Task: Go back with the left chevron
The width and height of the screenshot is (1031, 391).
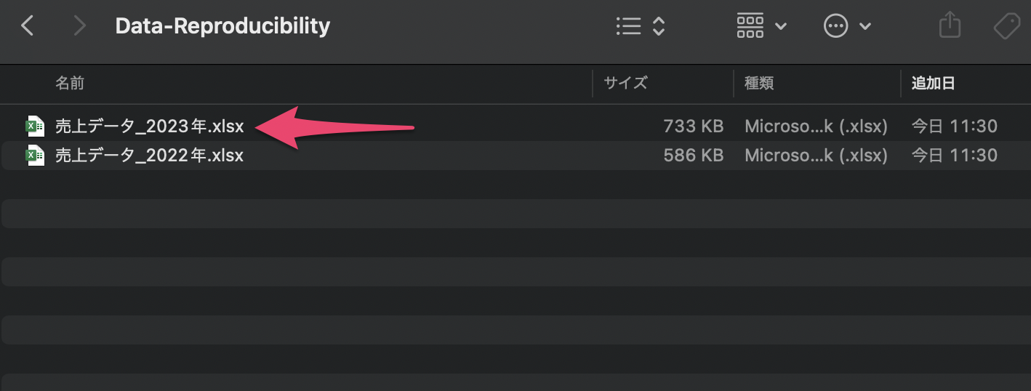Action: tap(28, 27)
